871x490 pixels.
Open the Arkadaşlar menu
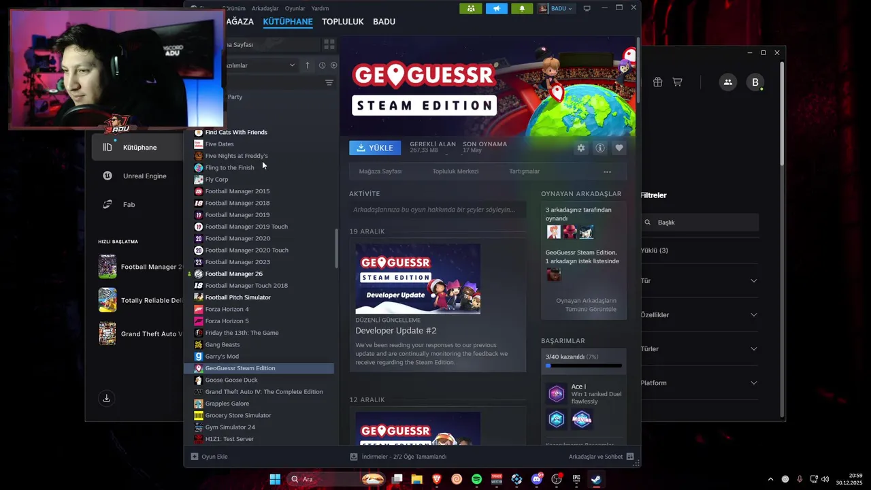click(x=265, y=8)
